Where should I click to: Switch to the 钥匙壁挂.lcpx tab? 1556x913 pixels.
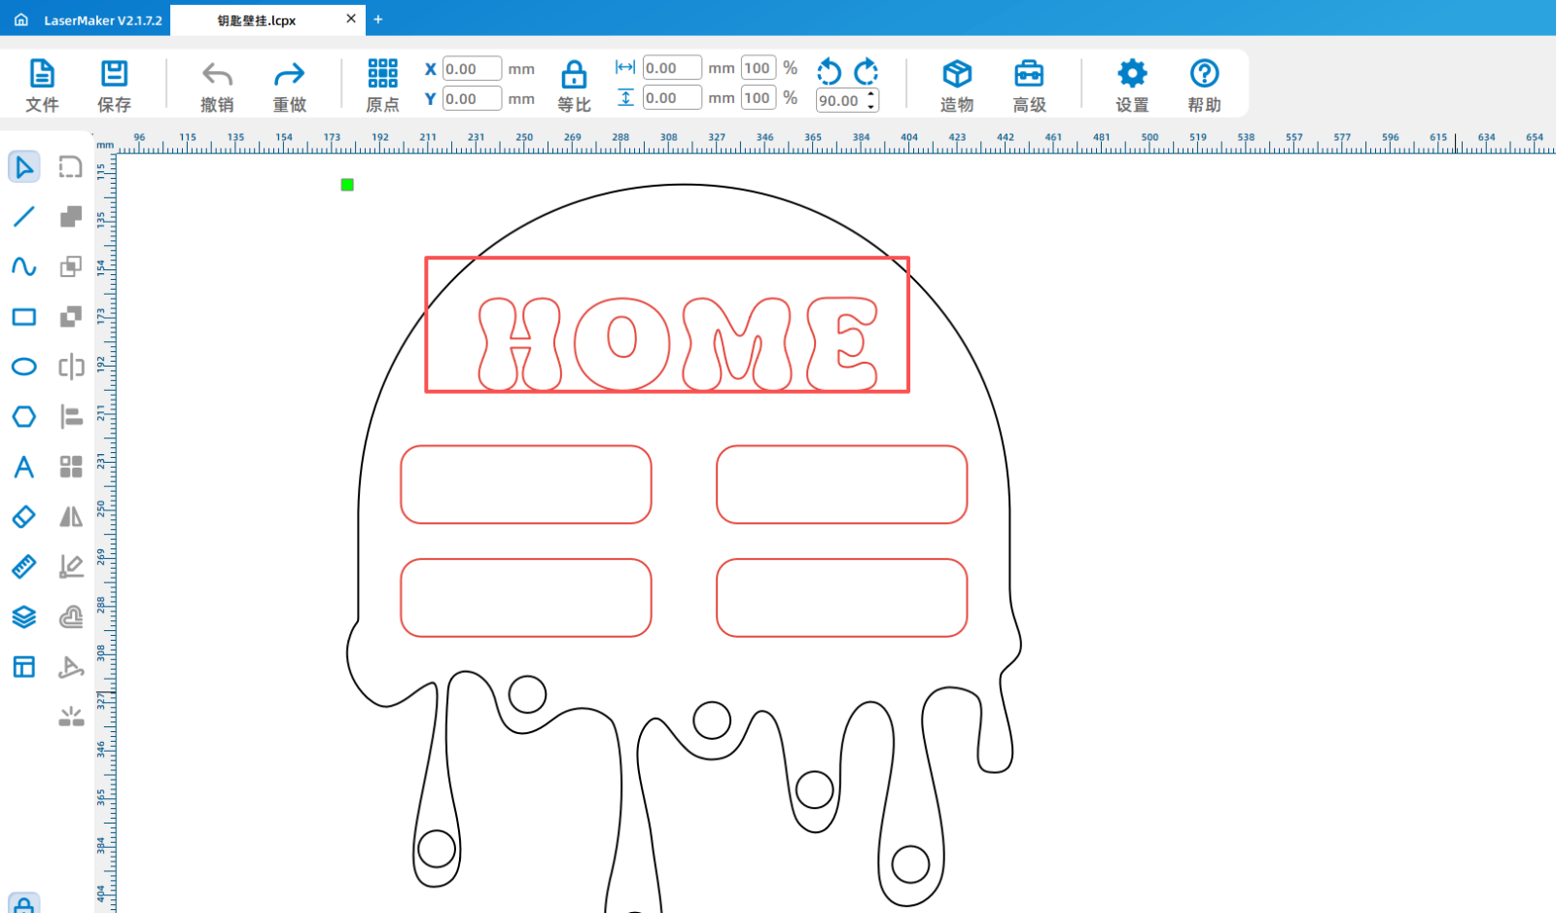pos(257,20)
